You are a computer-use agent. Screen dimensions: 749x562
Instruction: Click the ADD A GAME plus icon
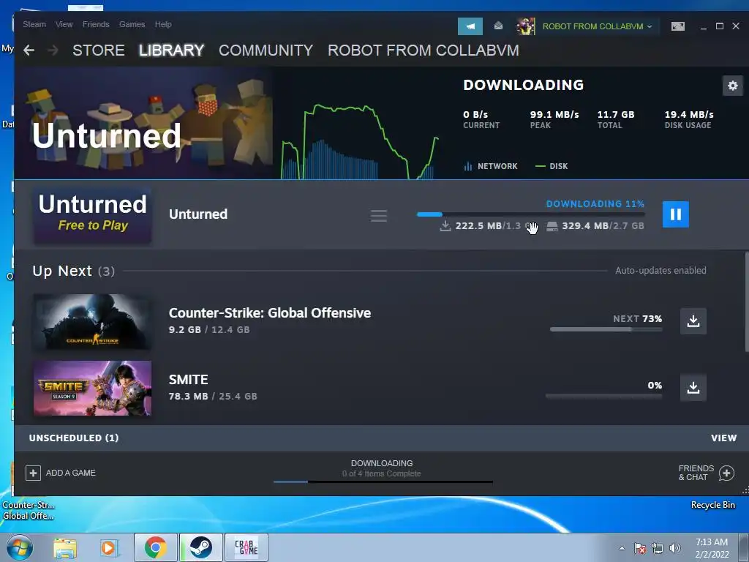(x=33, y=473)
